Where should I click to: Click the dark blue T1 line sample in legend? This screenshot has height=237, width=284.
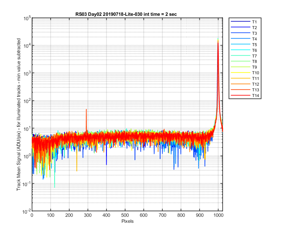click(x=240, y=21)
